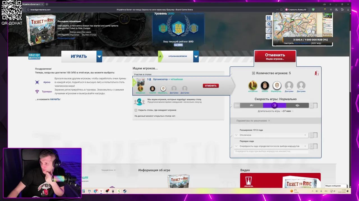The image size is (359, 201).
Task: Open the Play button dropdown arrow
Action: tap(99, 56)
